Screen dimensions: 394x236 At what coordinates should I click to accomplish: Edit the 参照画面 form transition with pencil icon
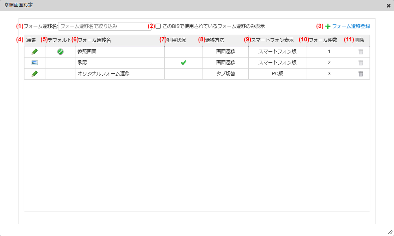pyautogui.click(x=35, y=52)
